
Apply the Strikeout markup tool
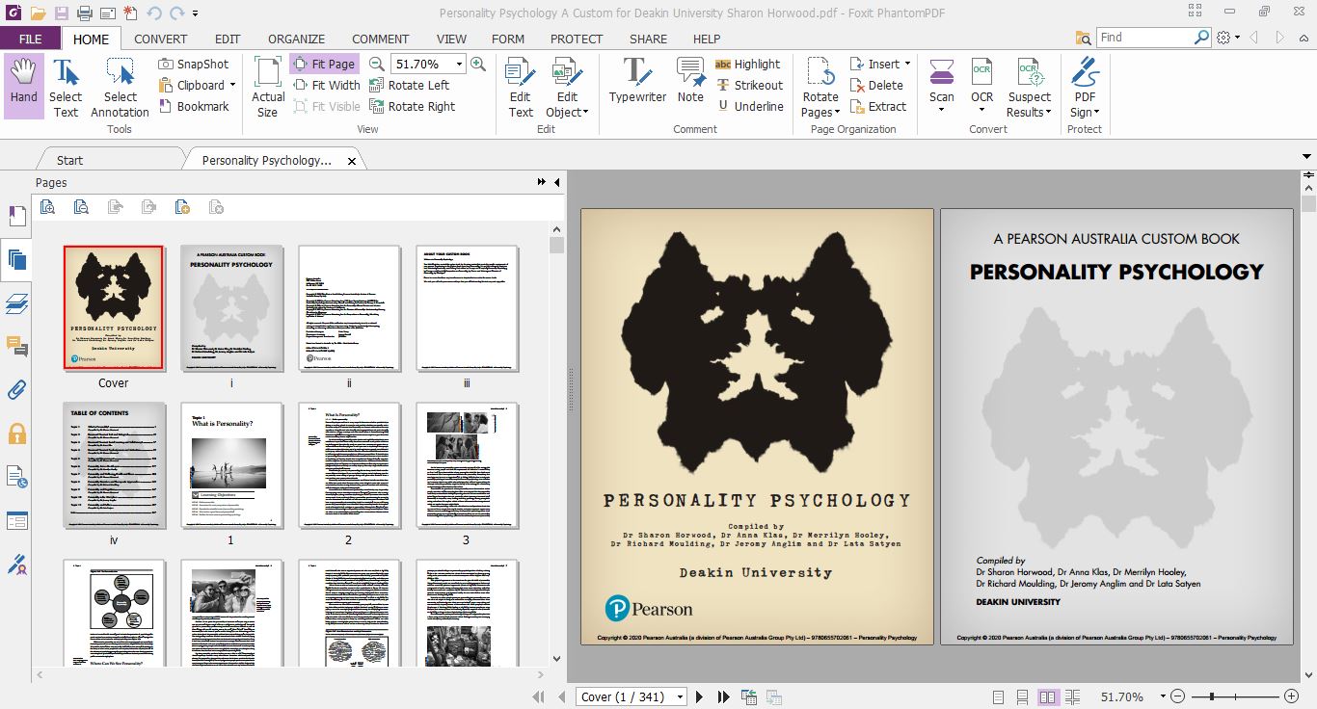pos(749,85)
